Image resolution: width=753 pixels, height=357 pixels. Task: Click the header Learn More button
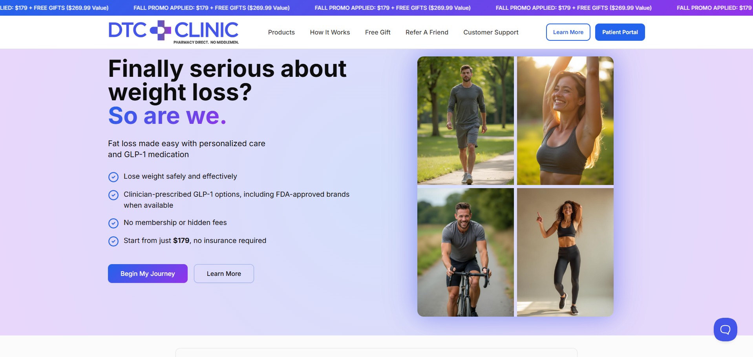point(568,32)
